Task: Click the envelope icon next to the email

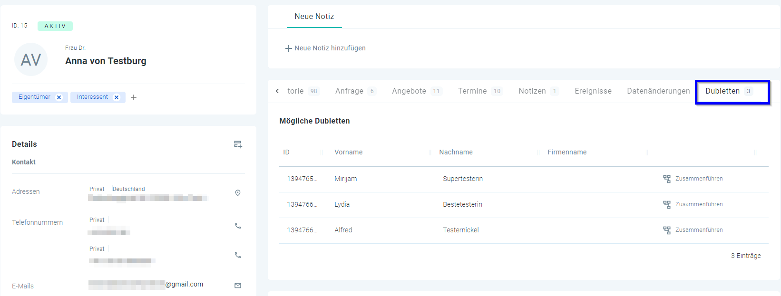Action: coord(238,286)
